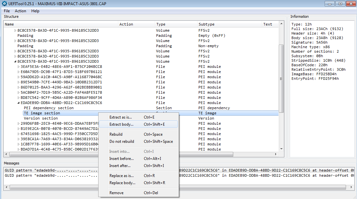357x199 pixels.
Task: Choose Extract as is... from context menu
Action: click(x=138, y=117)
